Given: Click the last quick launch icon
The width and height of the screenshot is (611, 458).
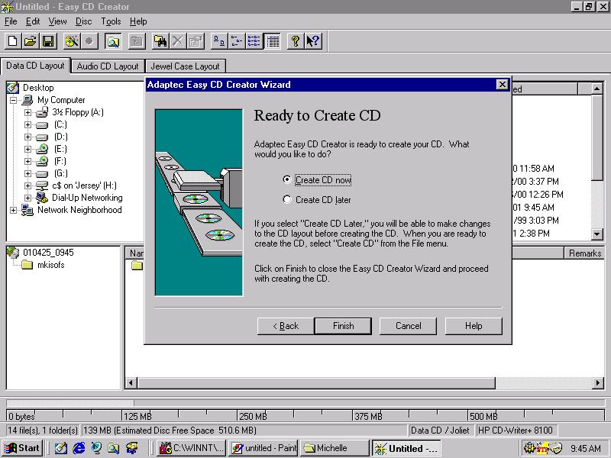Looking at the screenshot, I should (x=131, y=448).
